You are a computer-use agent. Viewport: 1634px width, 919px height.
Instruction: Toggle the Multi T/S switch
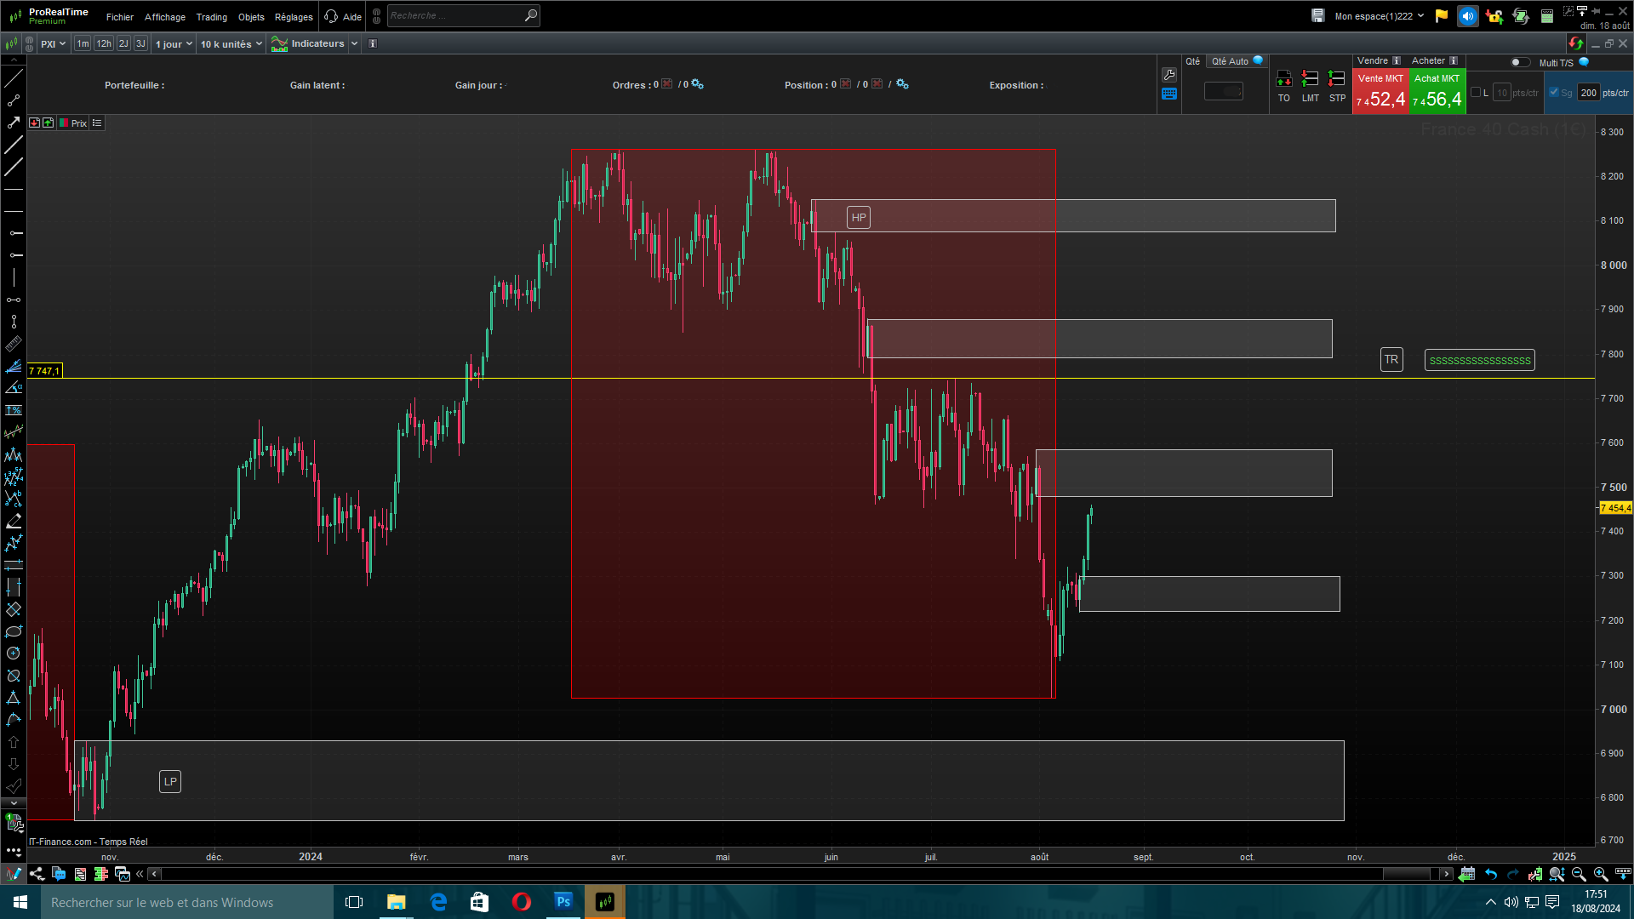(1519, 62)
